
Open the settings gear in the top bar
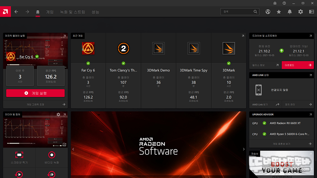301,12
